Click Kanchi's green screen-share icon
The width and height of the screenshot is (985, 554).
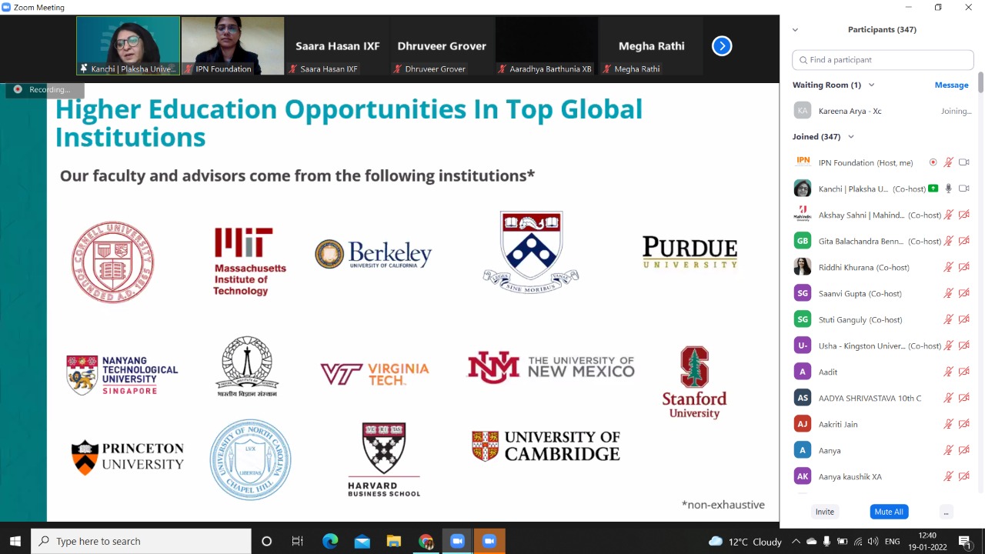click(933, 189)
